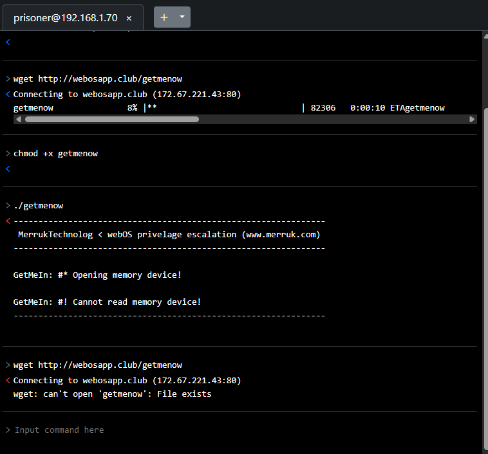Image resolution: width=488 pixels, height=454 pixels.
Task: Click the prompt chevron beside input field
Action: (x=8, y=430)
